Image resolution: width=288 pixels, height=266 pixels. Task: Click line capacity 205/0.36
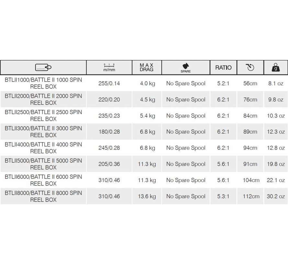[x=109, y=164]
